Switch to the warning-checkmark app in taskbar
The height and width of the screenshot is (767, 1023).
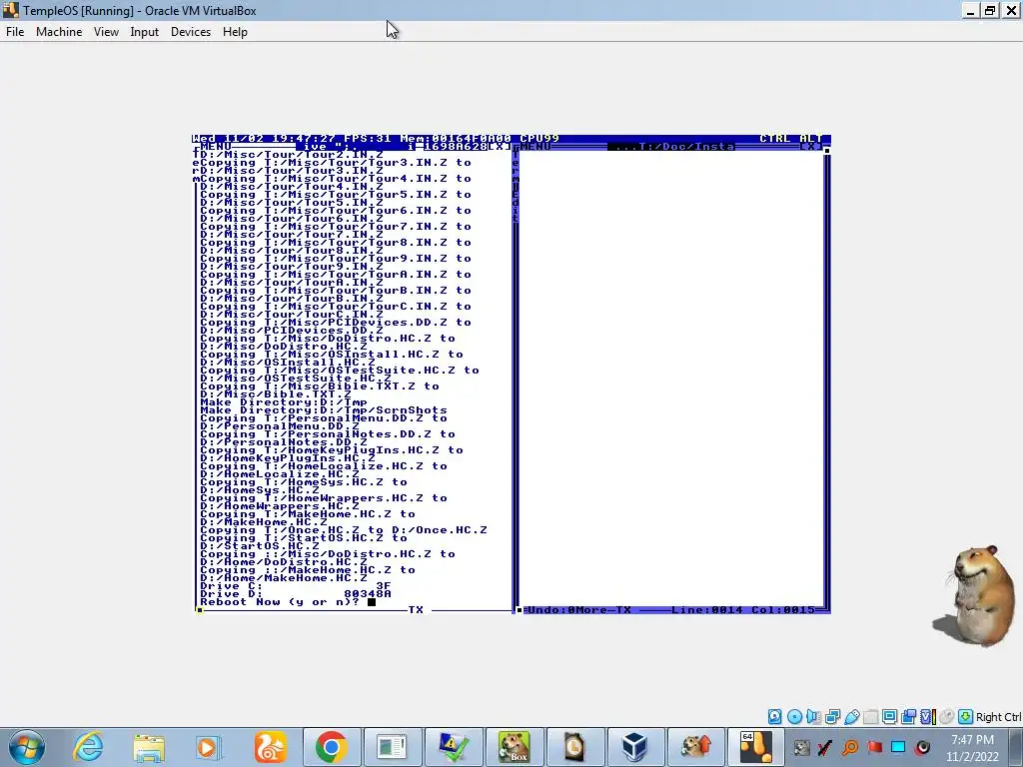(453, 747)
